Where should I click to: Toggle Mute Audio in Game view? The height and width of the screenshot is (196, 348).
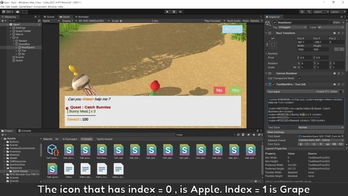[234, 21]
